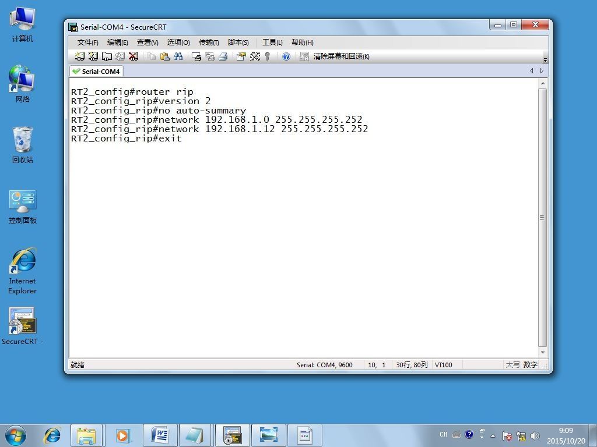Click the vertical scrollbar thumb
Image resolution: width=597 pixels, height=447 pixels.
(x=543, y=218)
